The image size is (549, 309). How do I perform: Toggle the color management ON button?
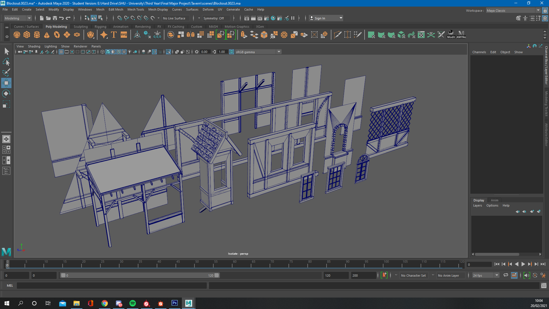pyautogui.click(x=232, y=52)
